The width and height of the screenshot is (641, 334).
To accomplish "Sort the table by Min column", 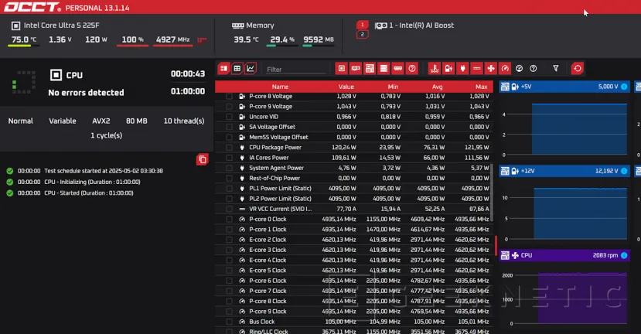I will (x=393, y=87).
